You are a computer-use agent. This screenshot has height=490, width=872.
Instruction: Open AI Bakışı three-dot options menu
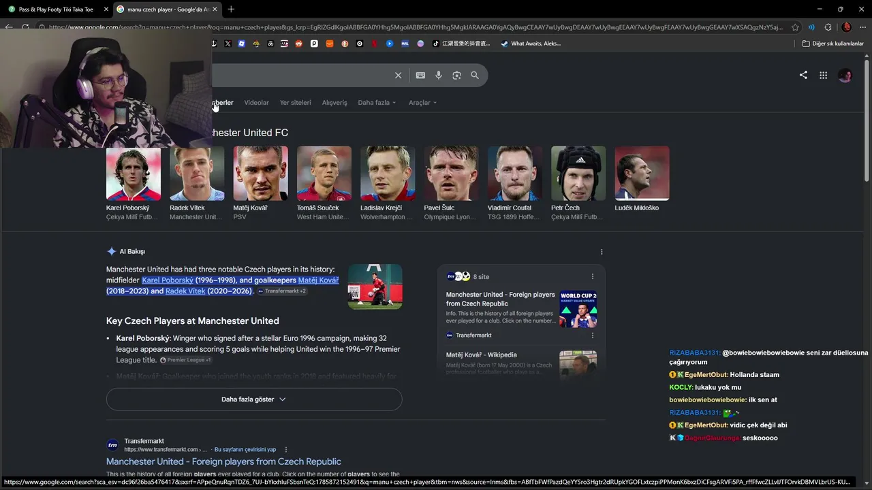(602, 252)
